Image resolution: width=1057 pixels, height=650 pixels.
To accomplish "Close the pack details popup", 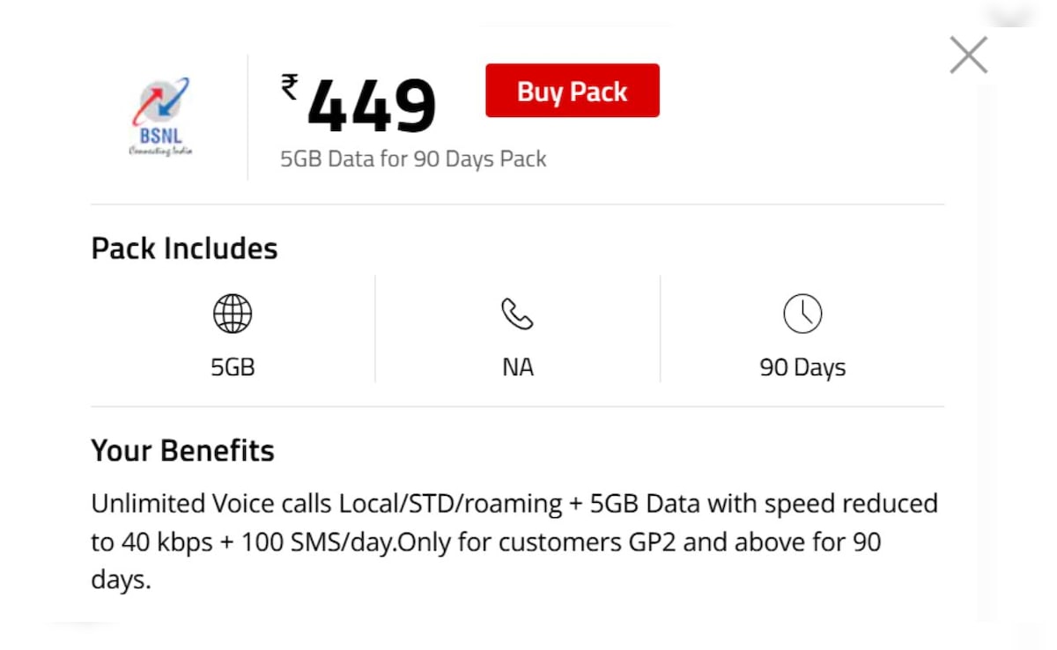I will 968,55.
